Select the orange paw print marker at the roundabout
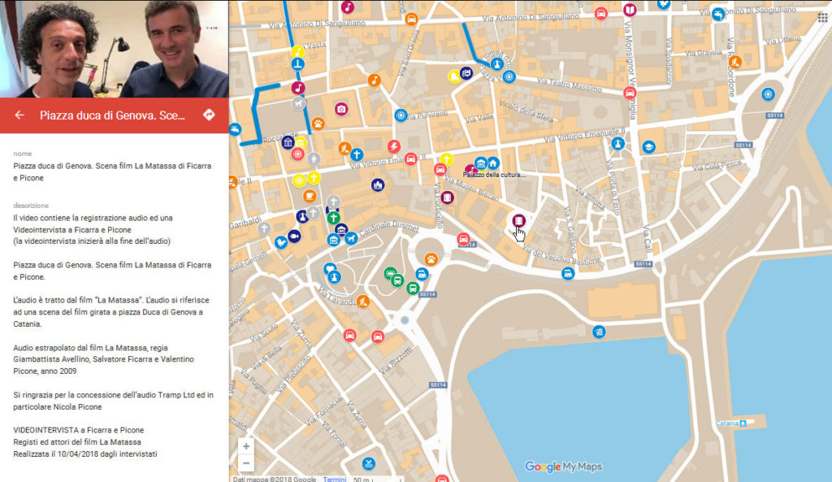This screenshot has width=832, height=482. click(x=431, y=259)
